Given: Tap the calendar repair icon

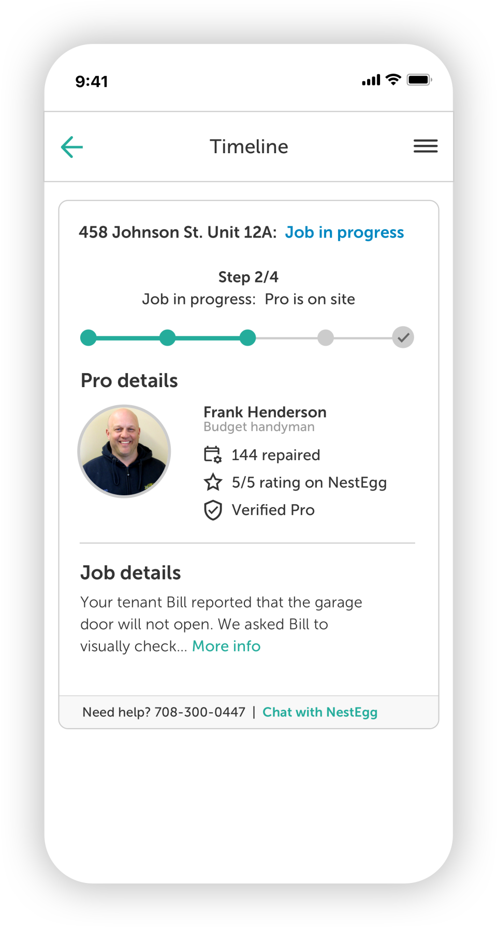Looking at the screenshot, I should pyautogui.click(x=212, y=454).
